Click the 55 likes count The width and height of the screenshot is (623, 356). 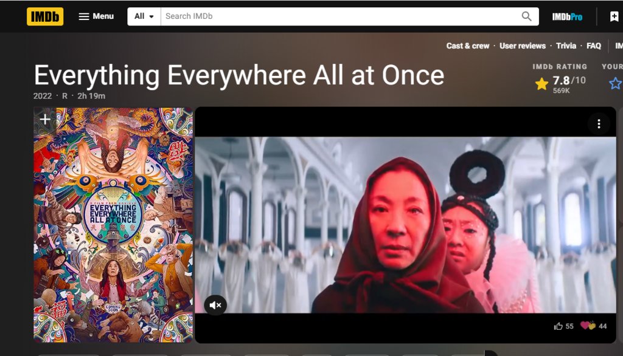(x=569, y=326)
